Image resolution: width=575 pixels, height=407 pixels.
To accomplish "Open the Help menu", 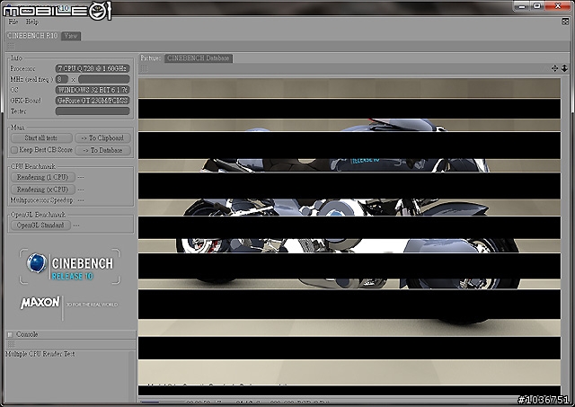I will tap(32, 22).
